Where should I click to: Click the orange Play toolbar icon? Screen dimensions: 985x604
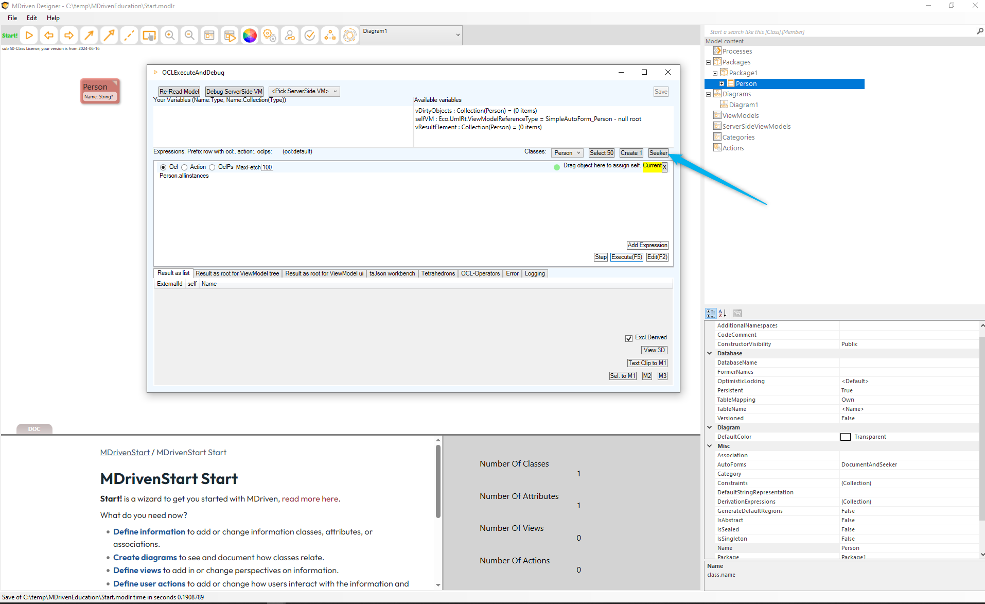click(29, 36)
